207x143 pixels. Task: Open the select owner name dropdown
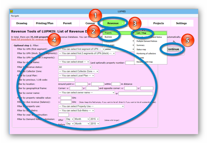(86, 93)
